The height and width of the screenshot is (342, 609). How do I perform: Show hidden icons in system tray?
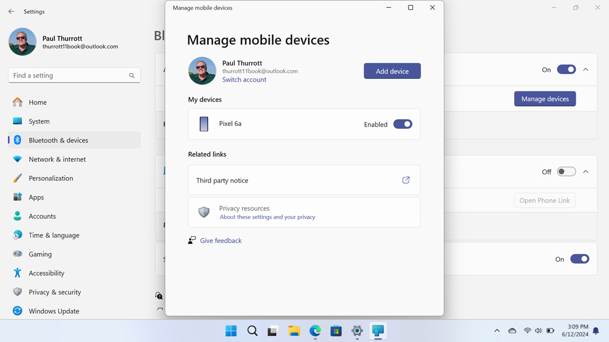[x=497, y=331]
